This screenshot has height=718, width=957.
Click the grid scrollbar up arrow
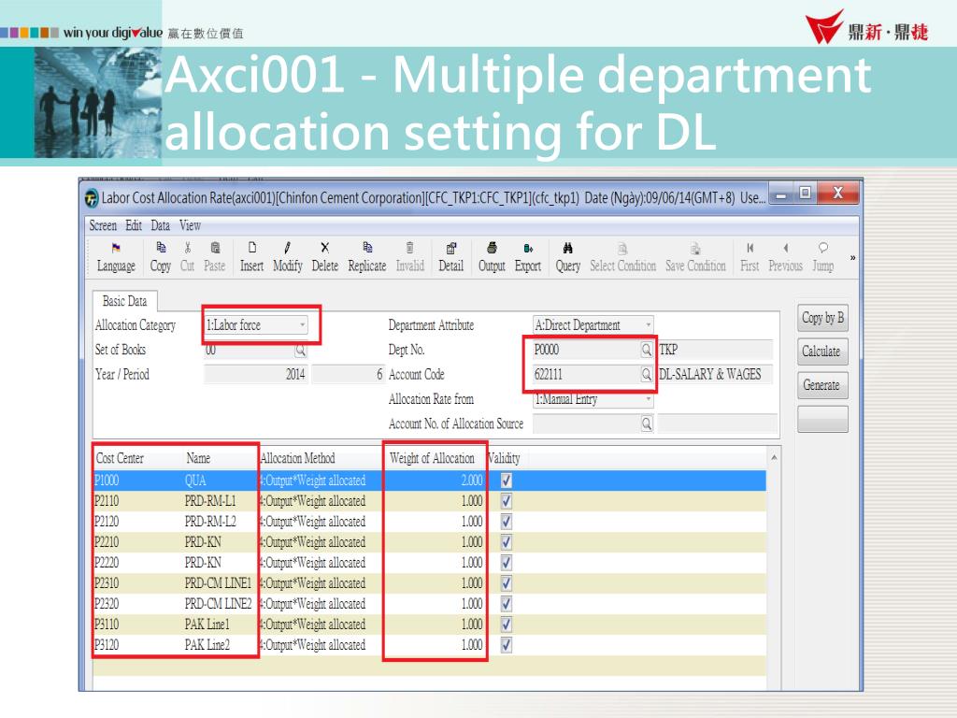774,457
